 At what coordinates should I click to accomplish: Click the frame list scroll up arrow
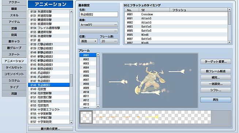pyautogui.click(x=98, y=55)
